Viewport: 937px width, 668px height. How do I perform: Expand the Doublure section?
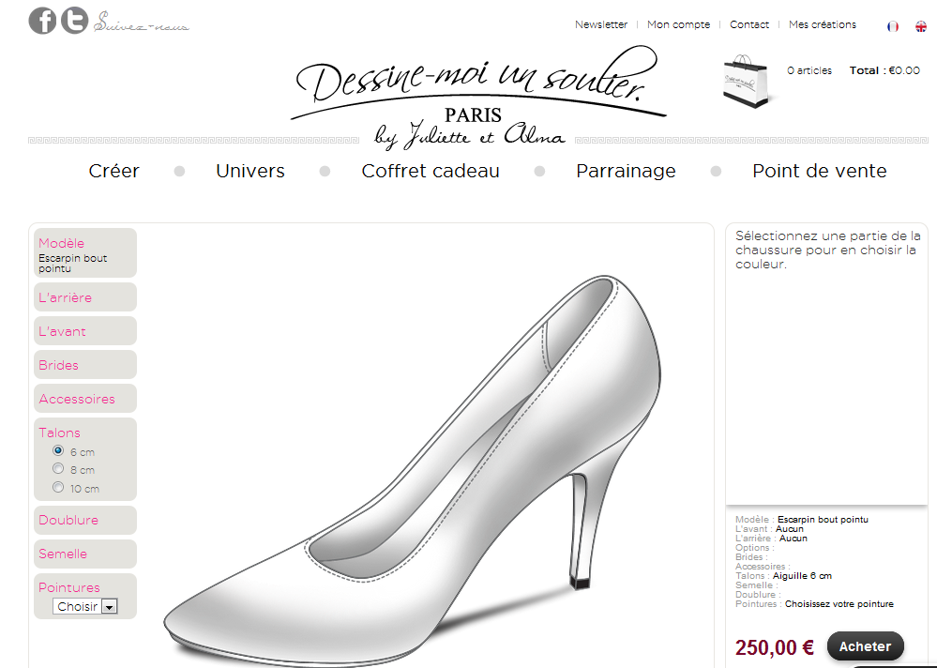point(68,520)
